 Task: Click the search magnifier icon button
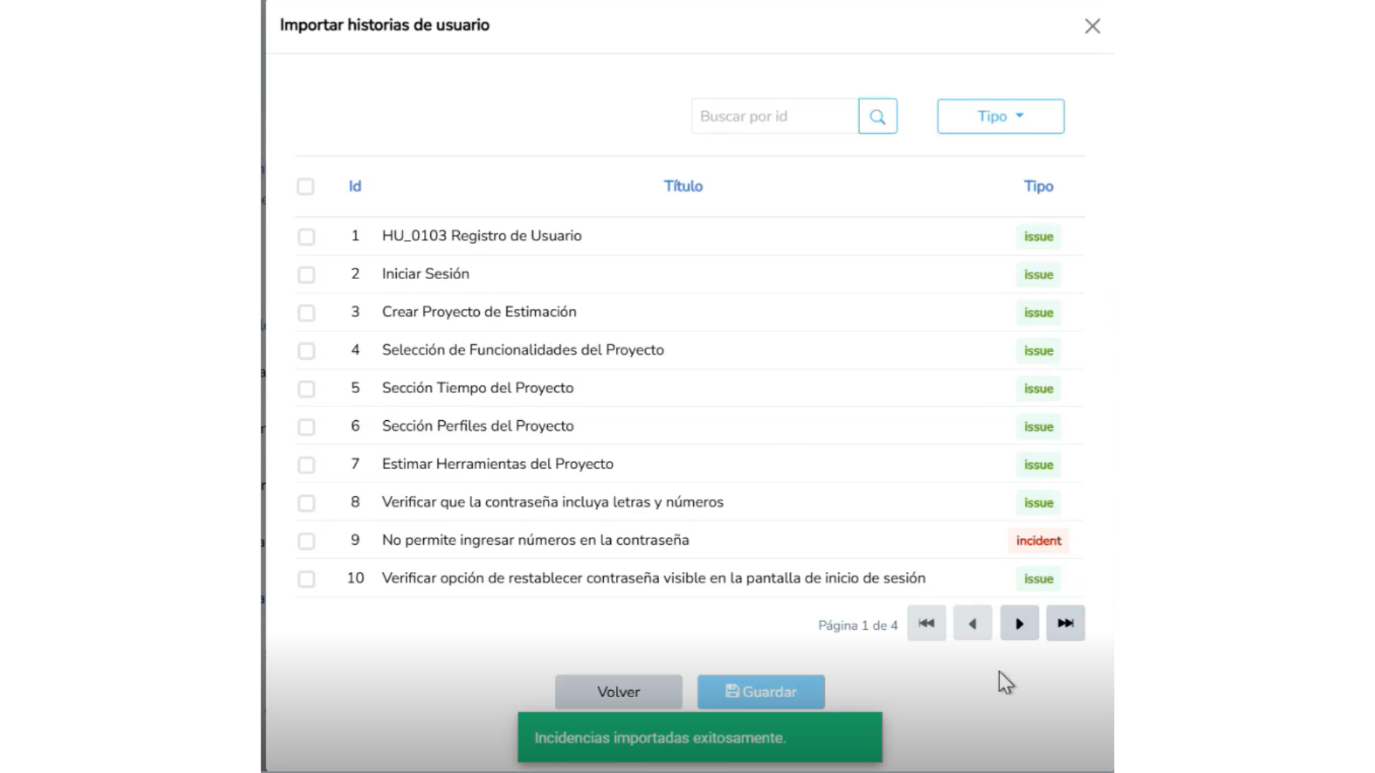(878, 116)
